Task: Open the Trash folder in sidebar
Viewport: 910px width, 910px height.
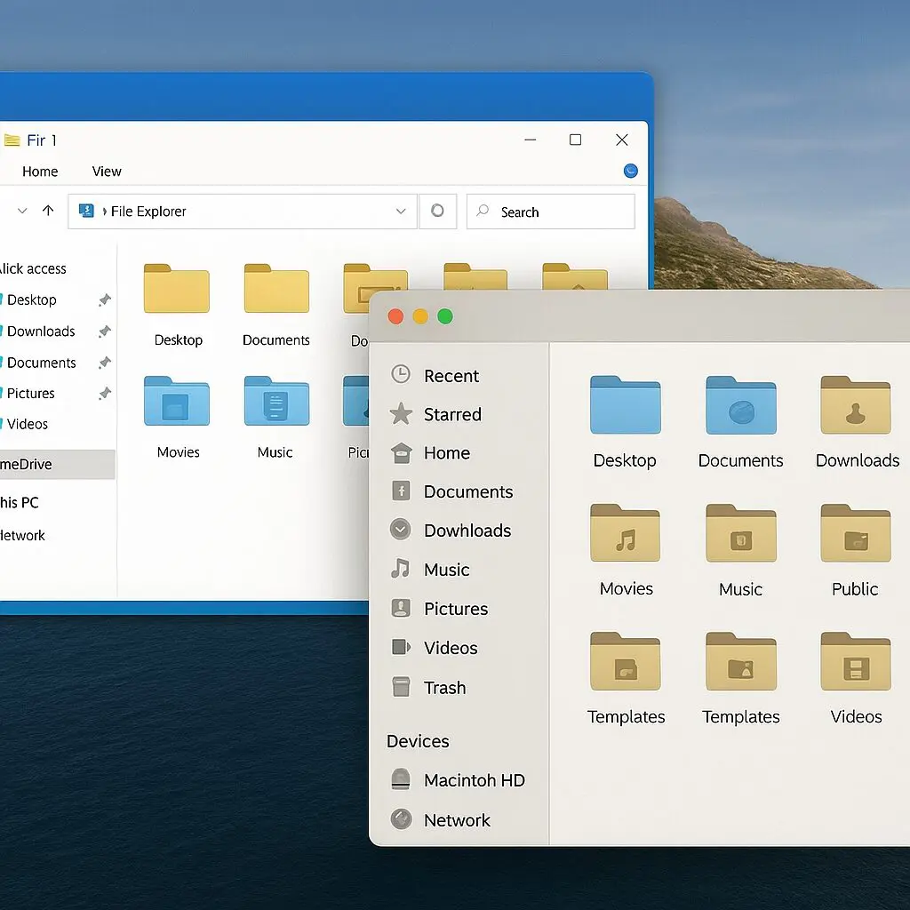Action: (x=445, y=687)
